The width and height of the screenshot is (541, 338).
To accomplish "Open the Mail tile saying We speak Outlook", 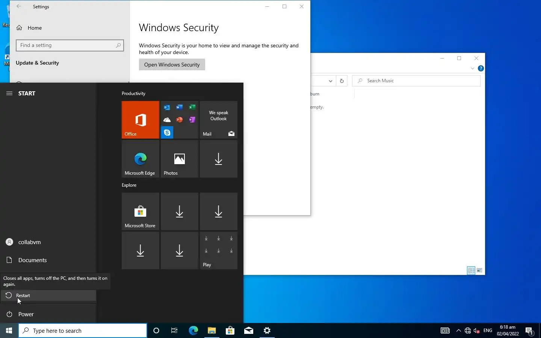I will coord(218,120).
